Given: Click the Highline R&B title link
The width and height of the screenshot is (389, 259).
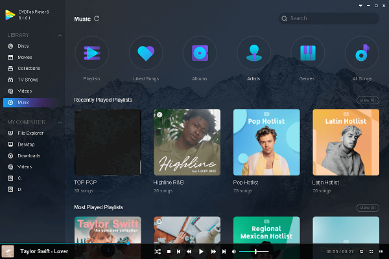Looking at the screenshot, I should point(169,183).
